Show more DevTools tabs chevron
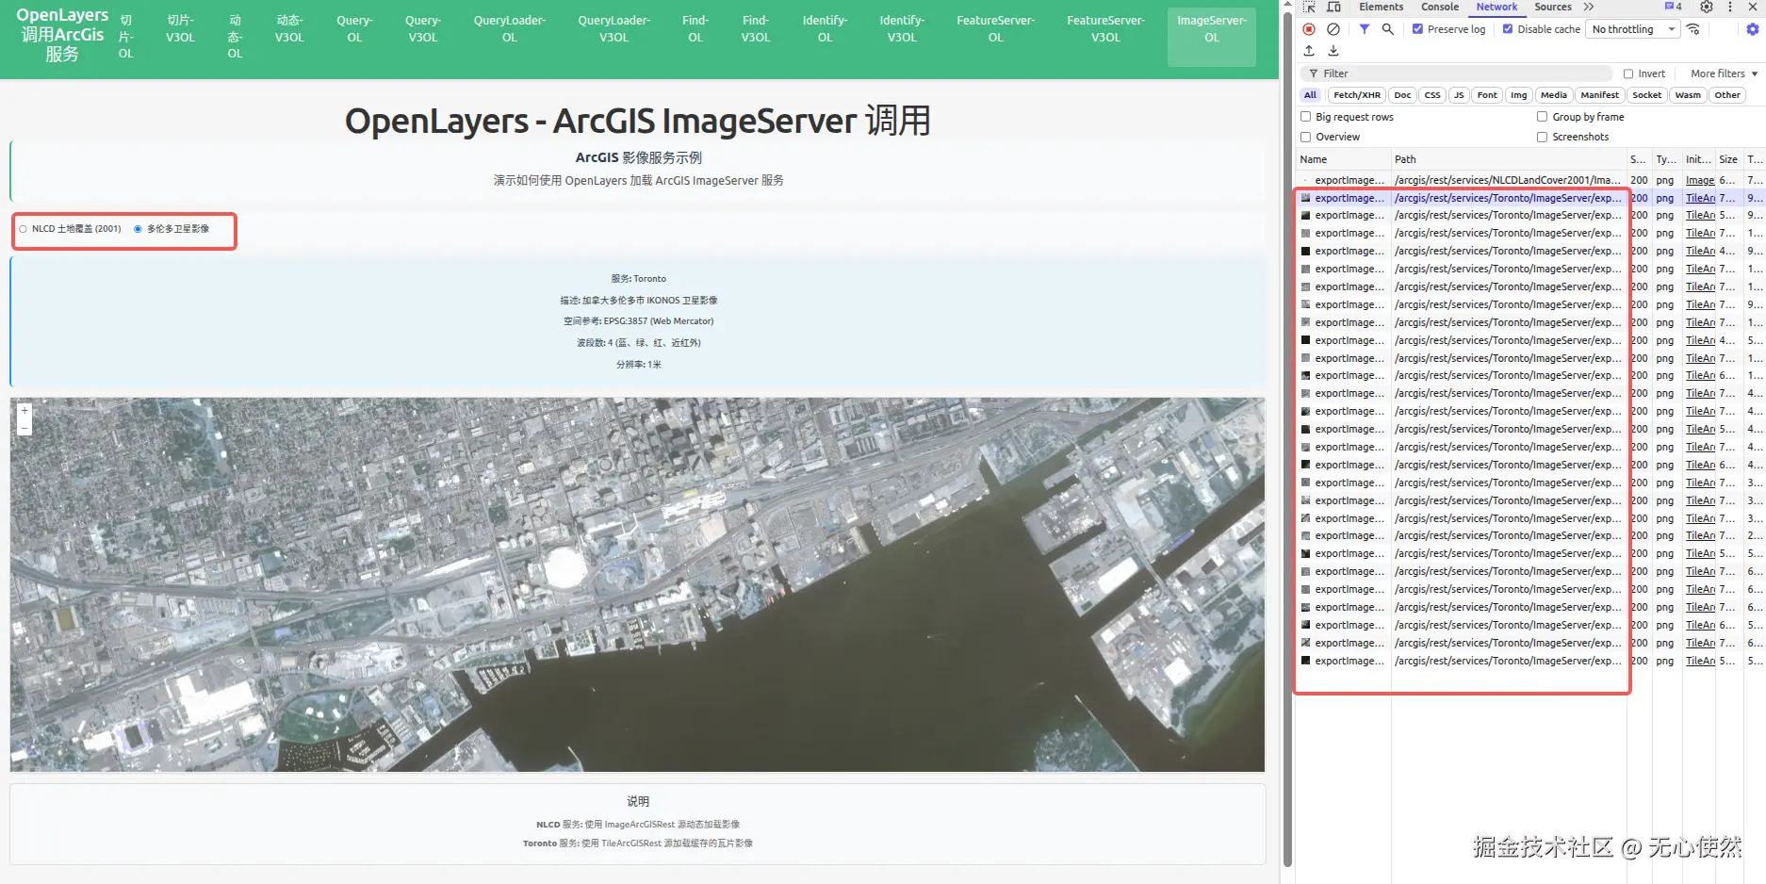This screenshot has height=884, width=1766. (x=1589, y=7)
